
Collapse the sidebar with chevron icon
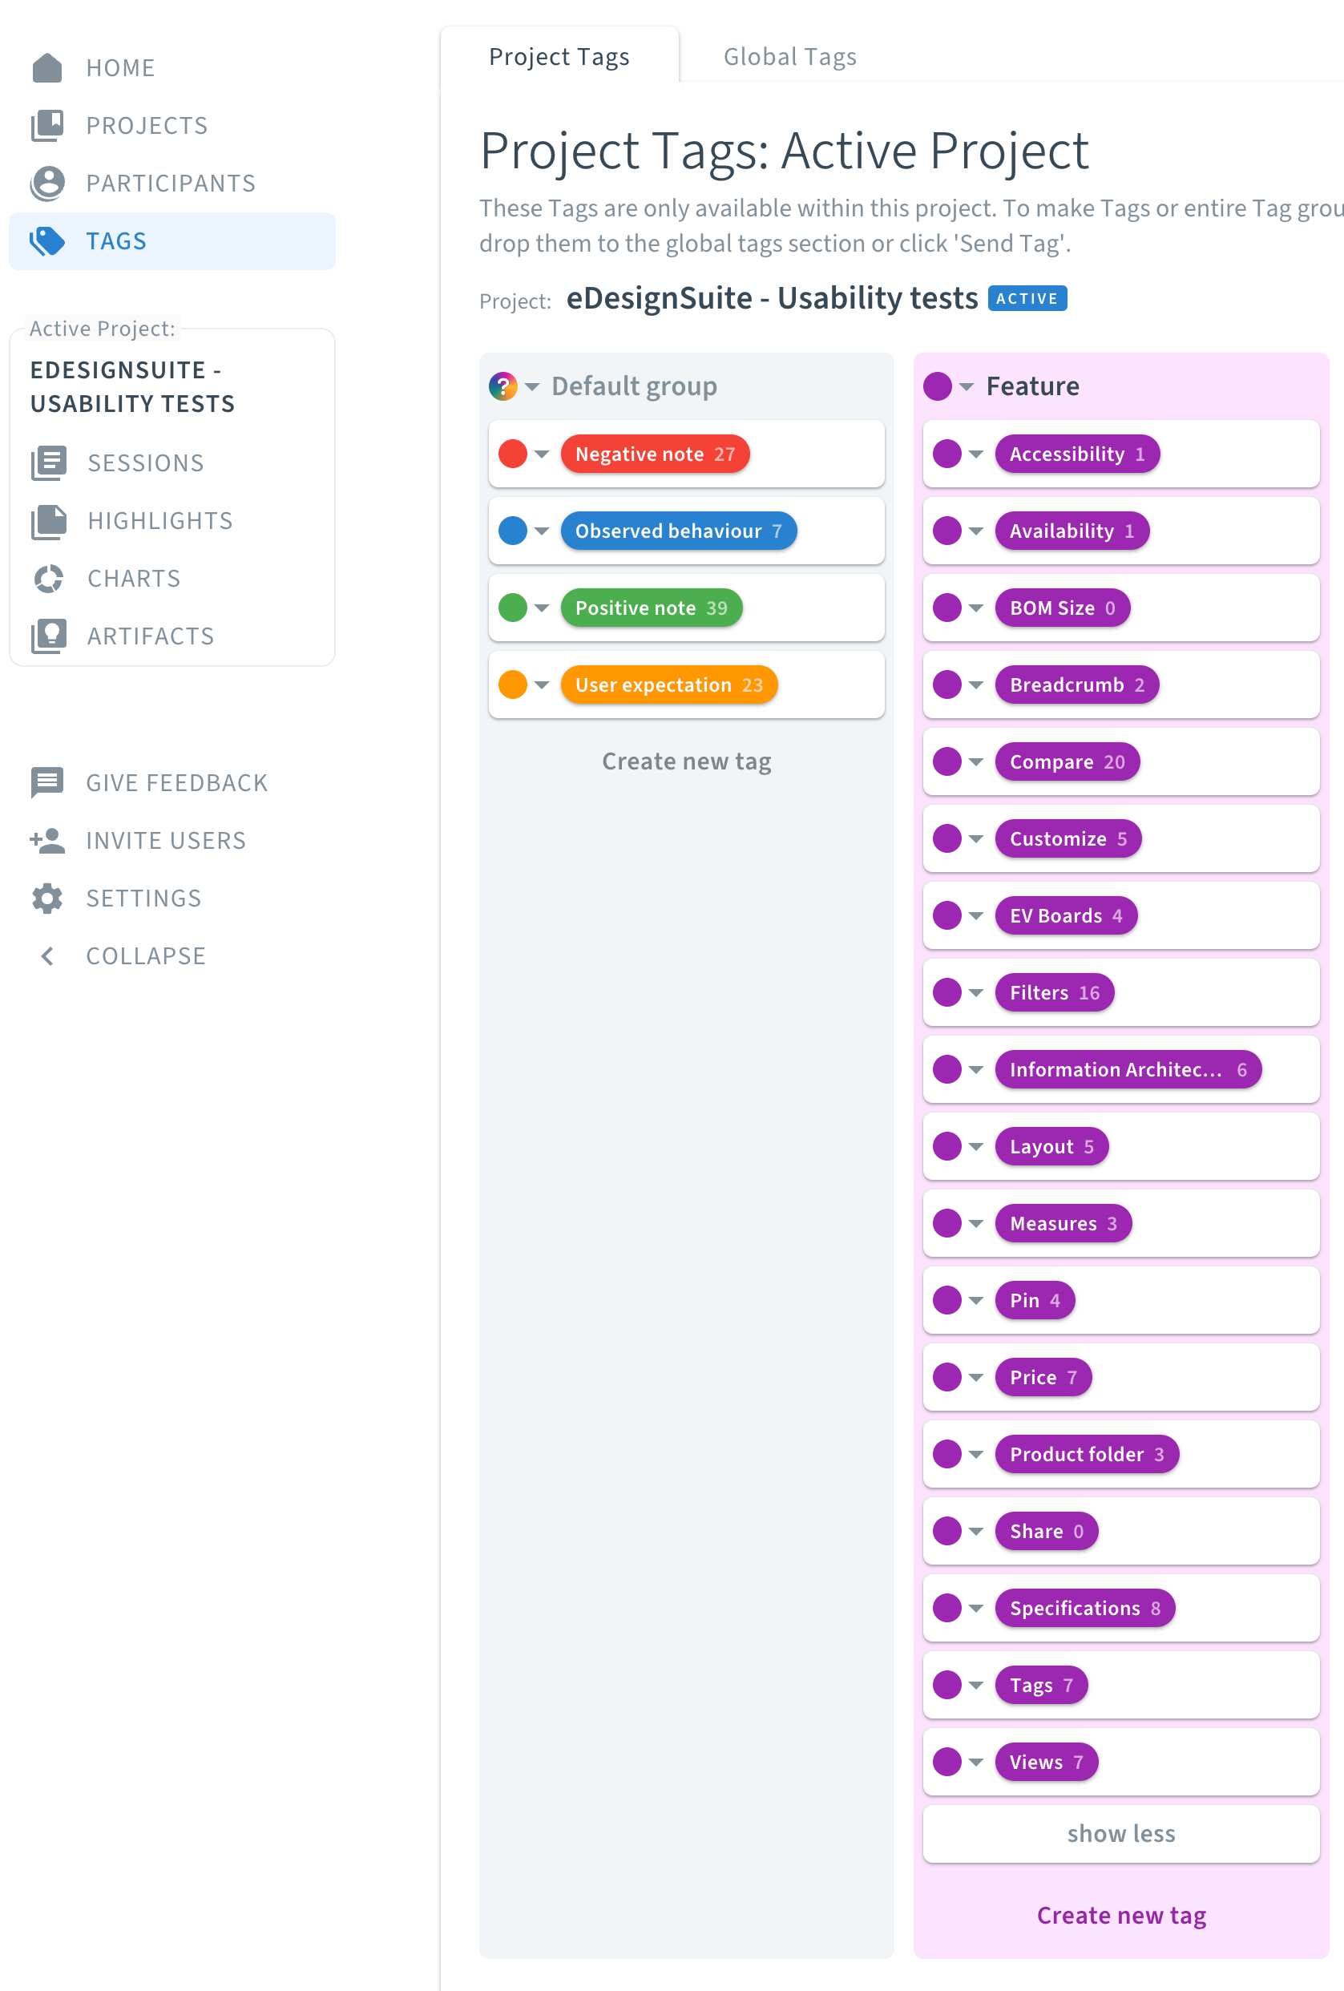tap(47, 956)
